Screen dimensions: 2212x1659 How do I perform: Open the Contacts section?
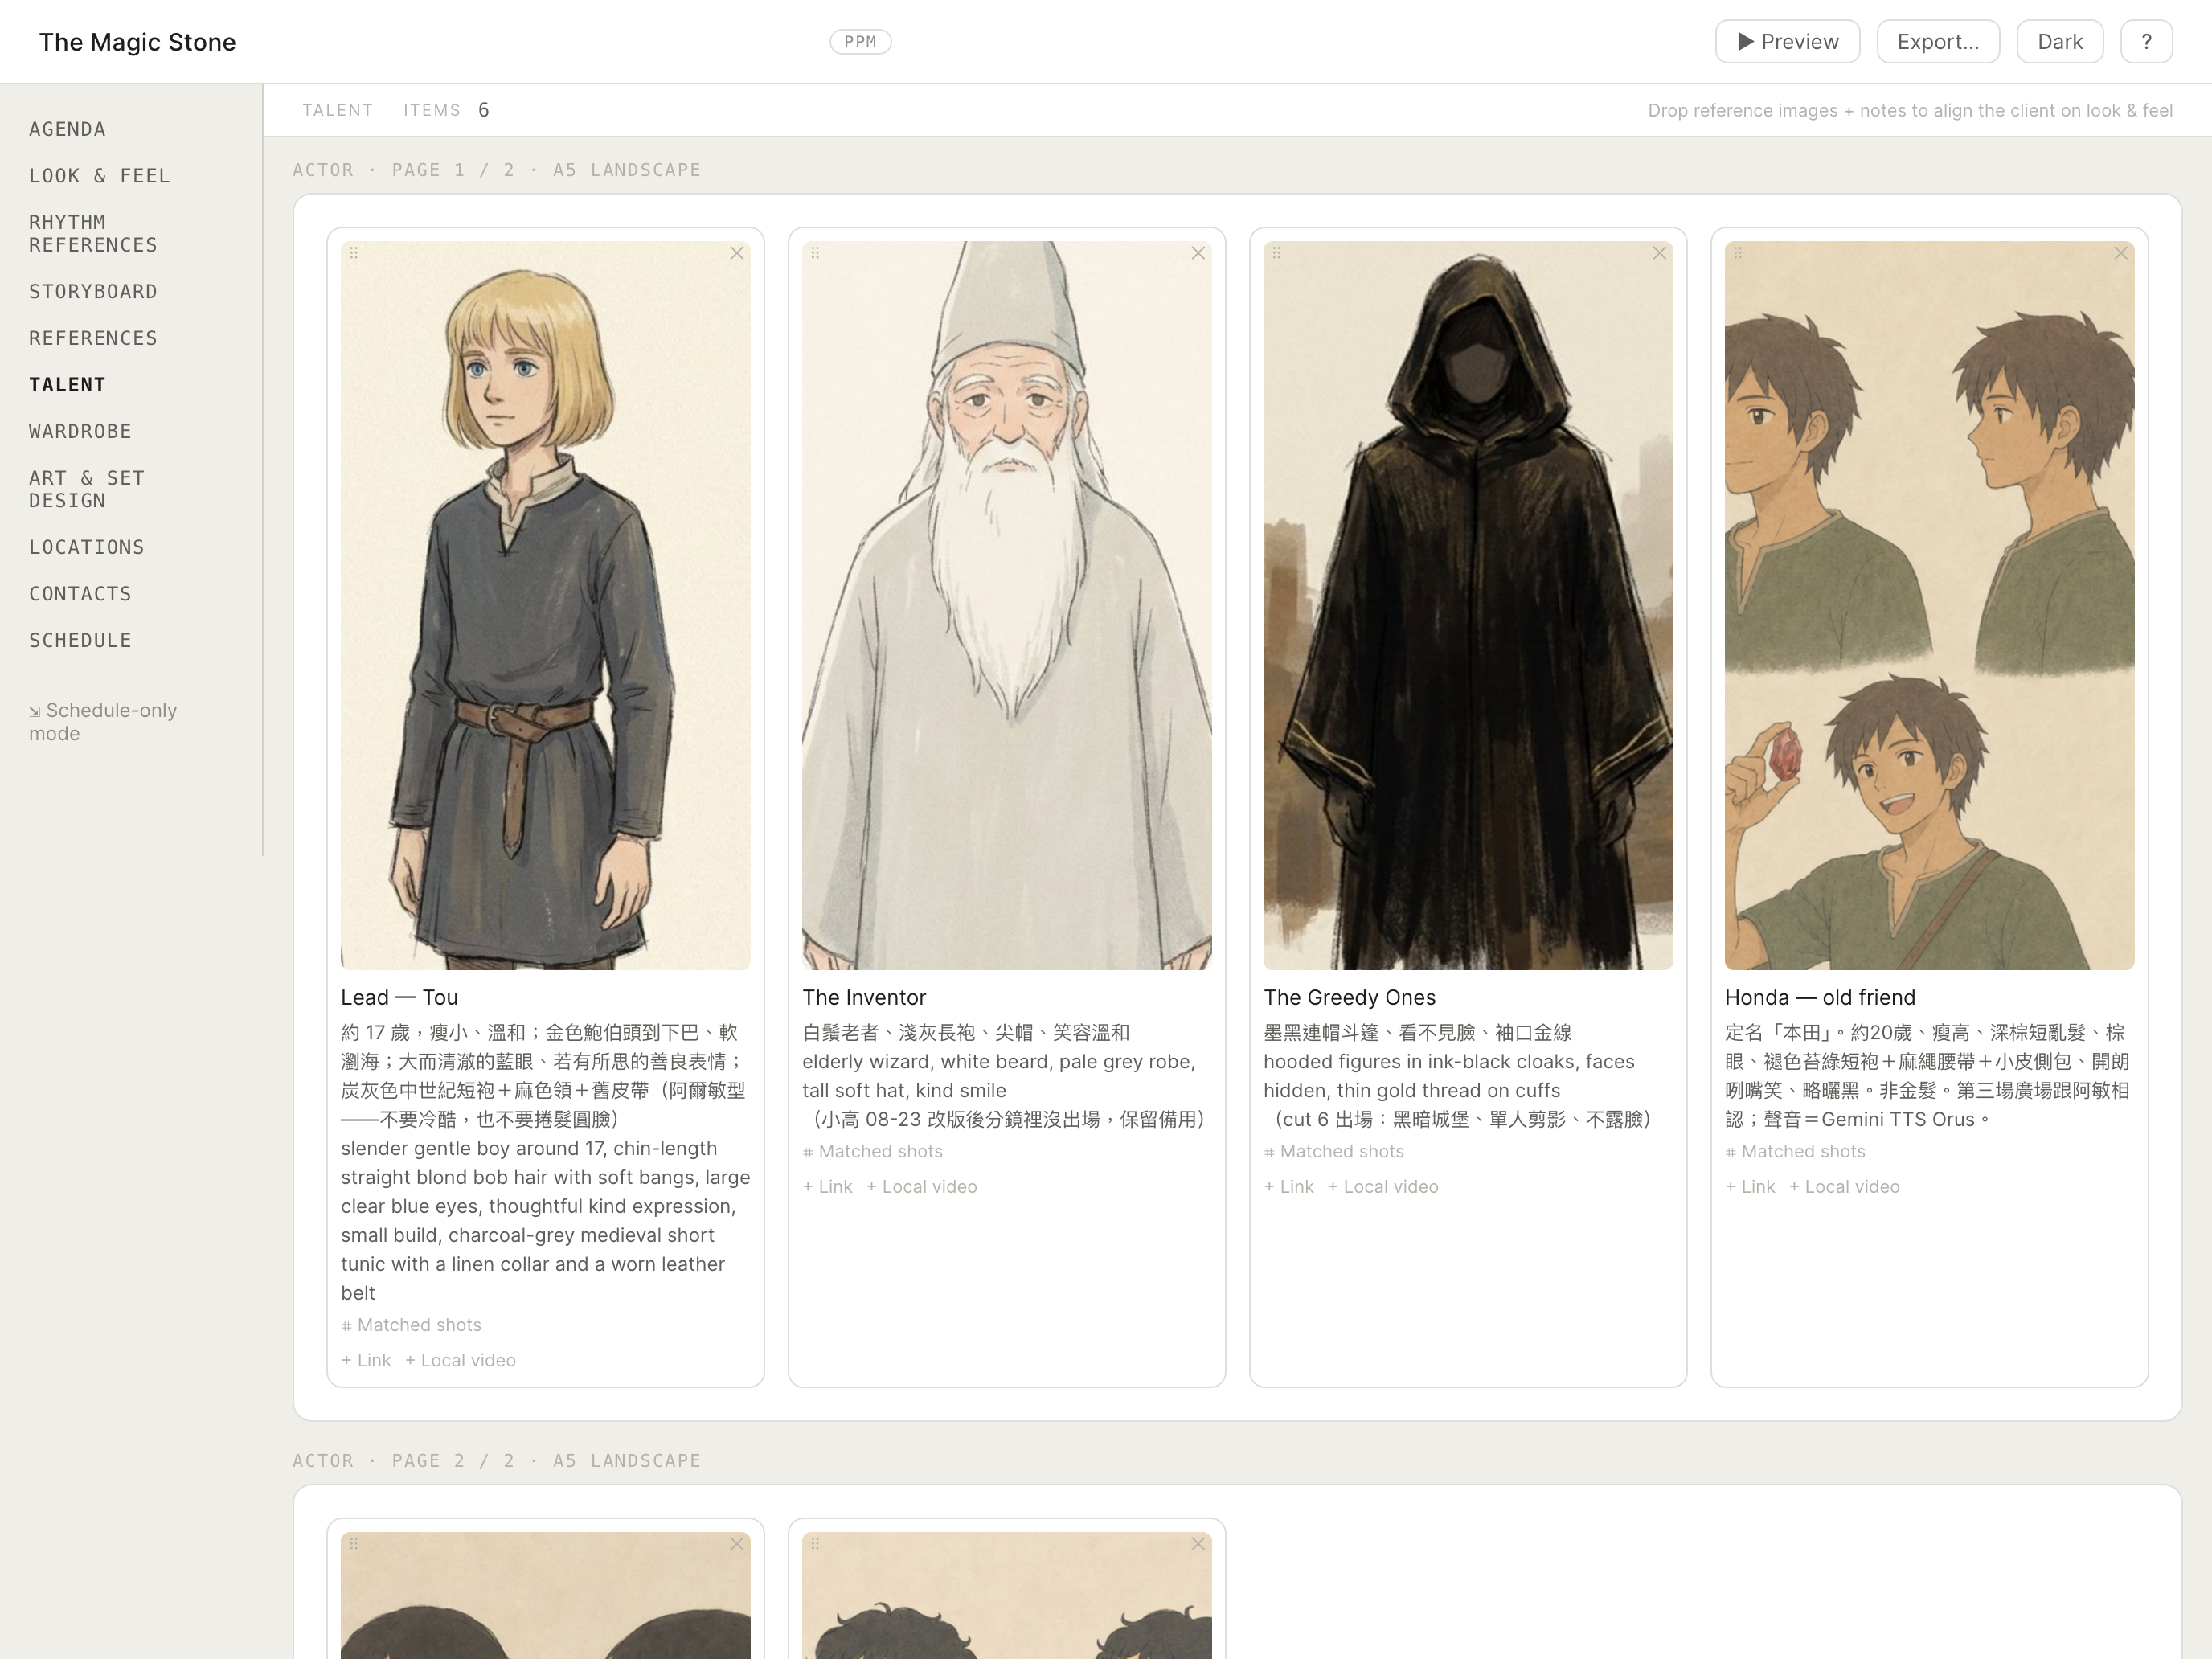(80, 594)
